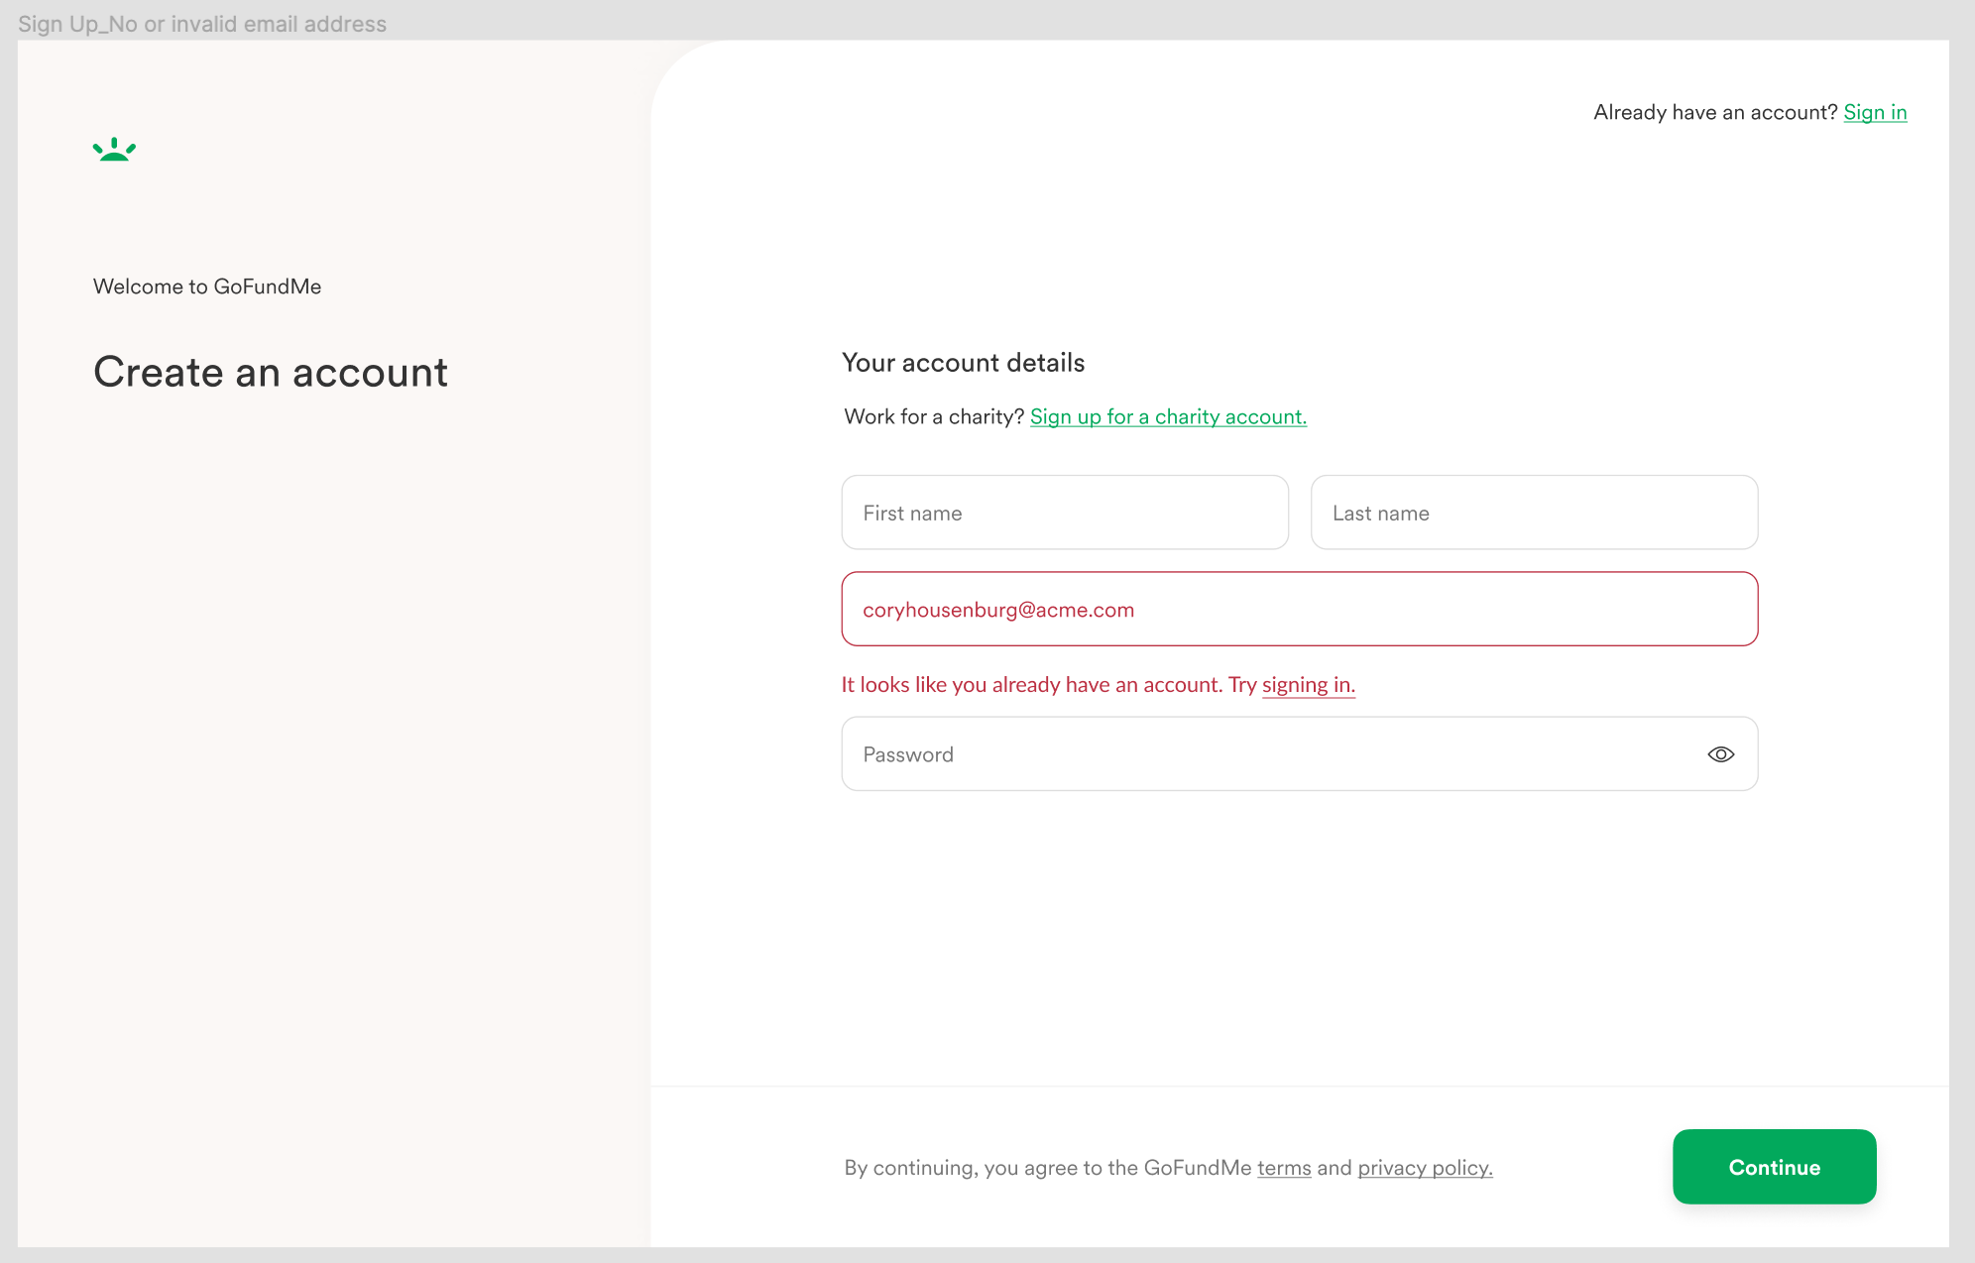Screen dimensions: 1975x1263
Task: Show password with the eye icon
Action: coord(1720,754)
